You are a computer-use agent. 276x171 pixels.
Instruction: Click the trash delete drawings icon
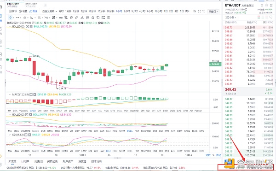[x=109, y=18]
